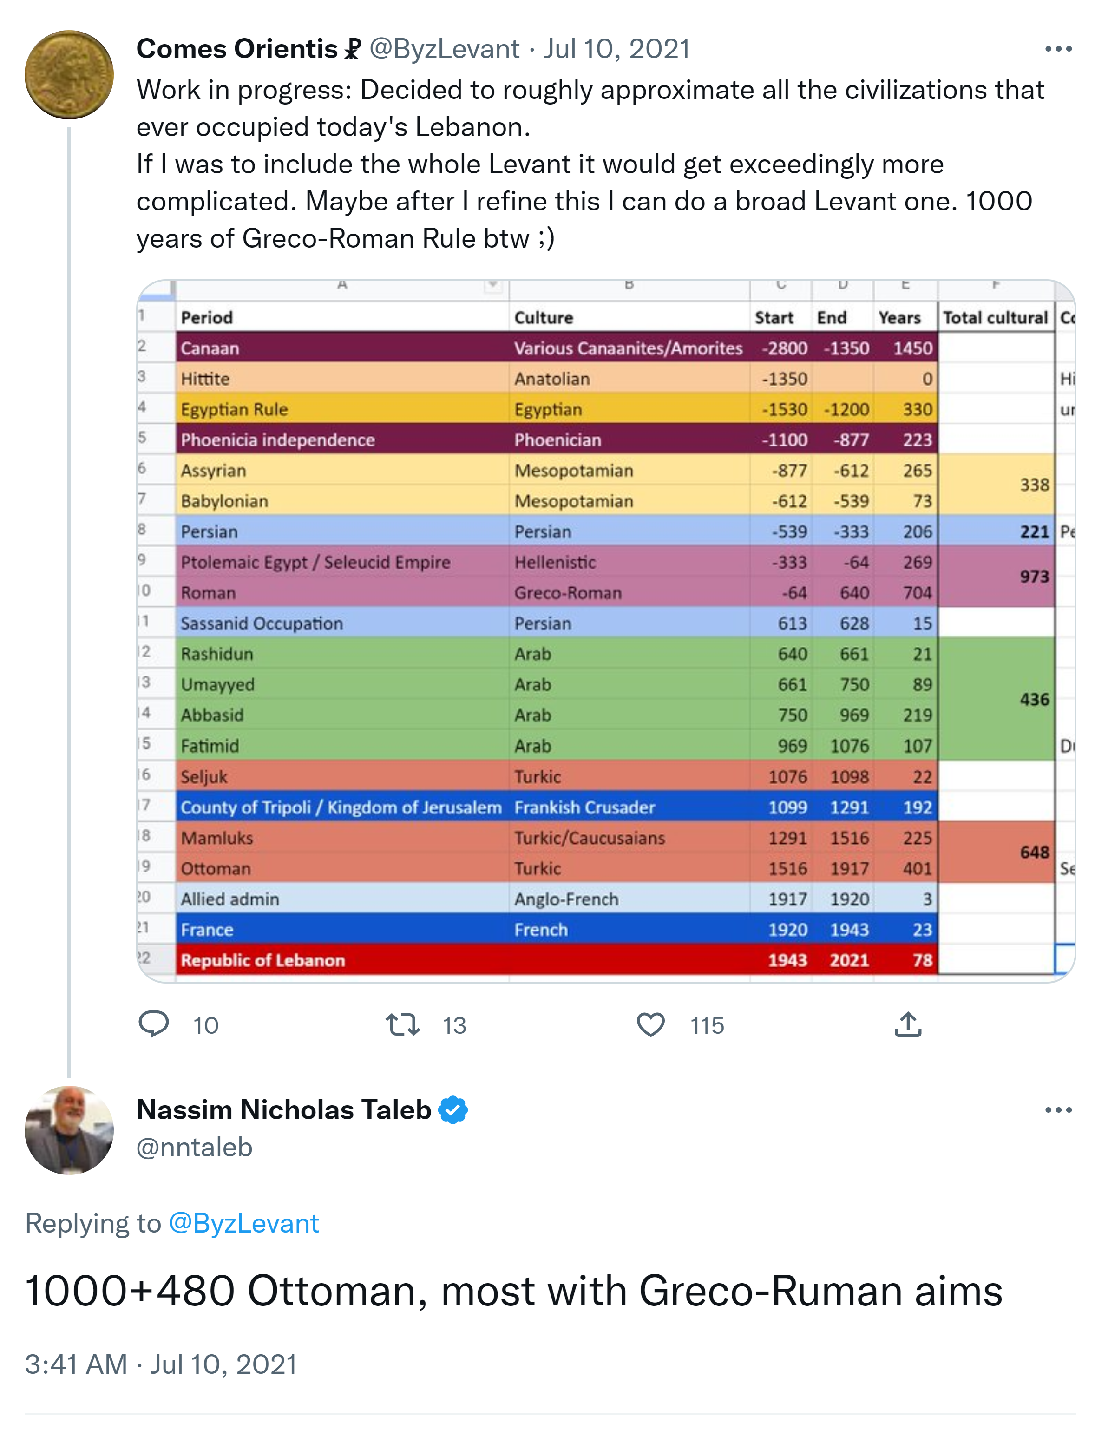Click the Comes Orientis display name
This screenshot has width=1095, height=1430.
[x=236, y=50]
